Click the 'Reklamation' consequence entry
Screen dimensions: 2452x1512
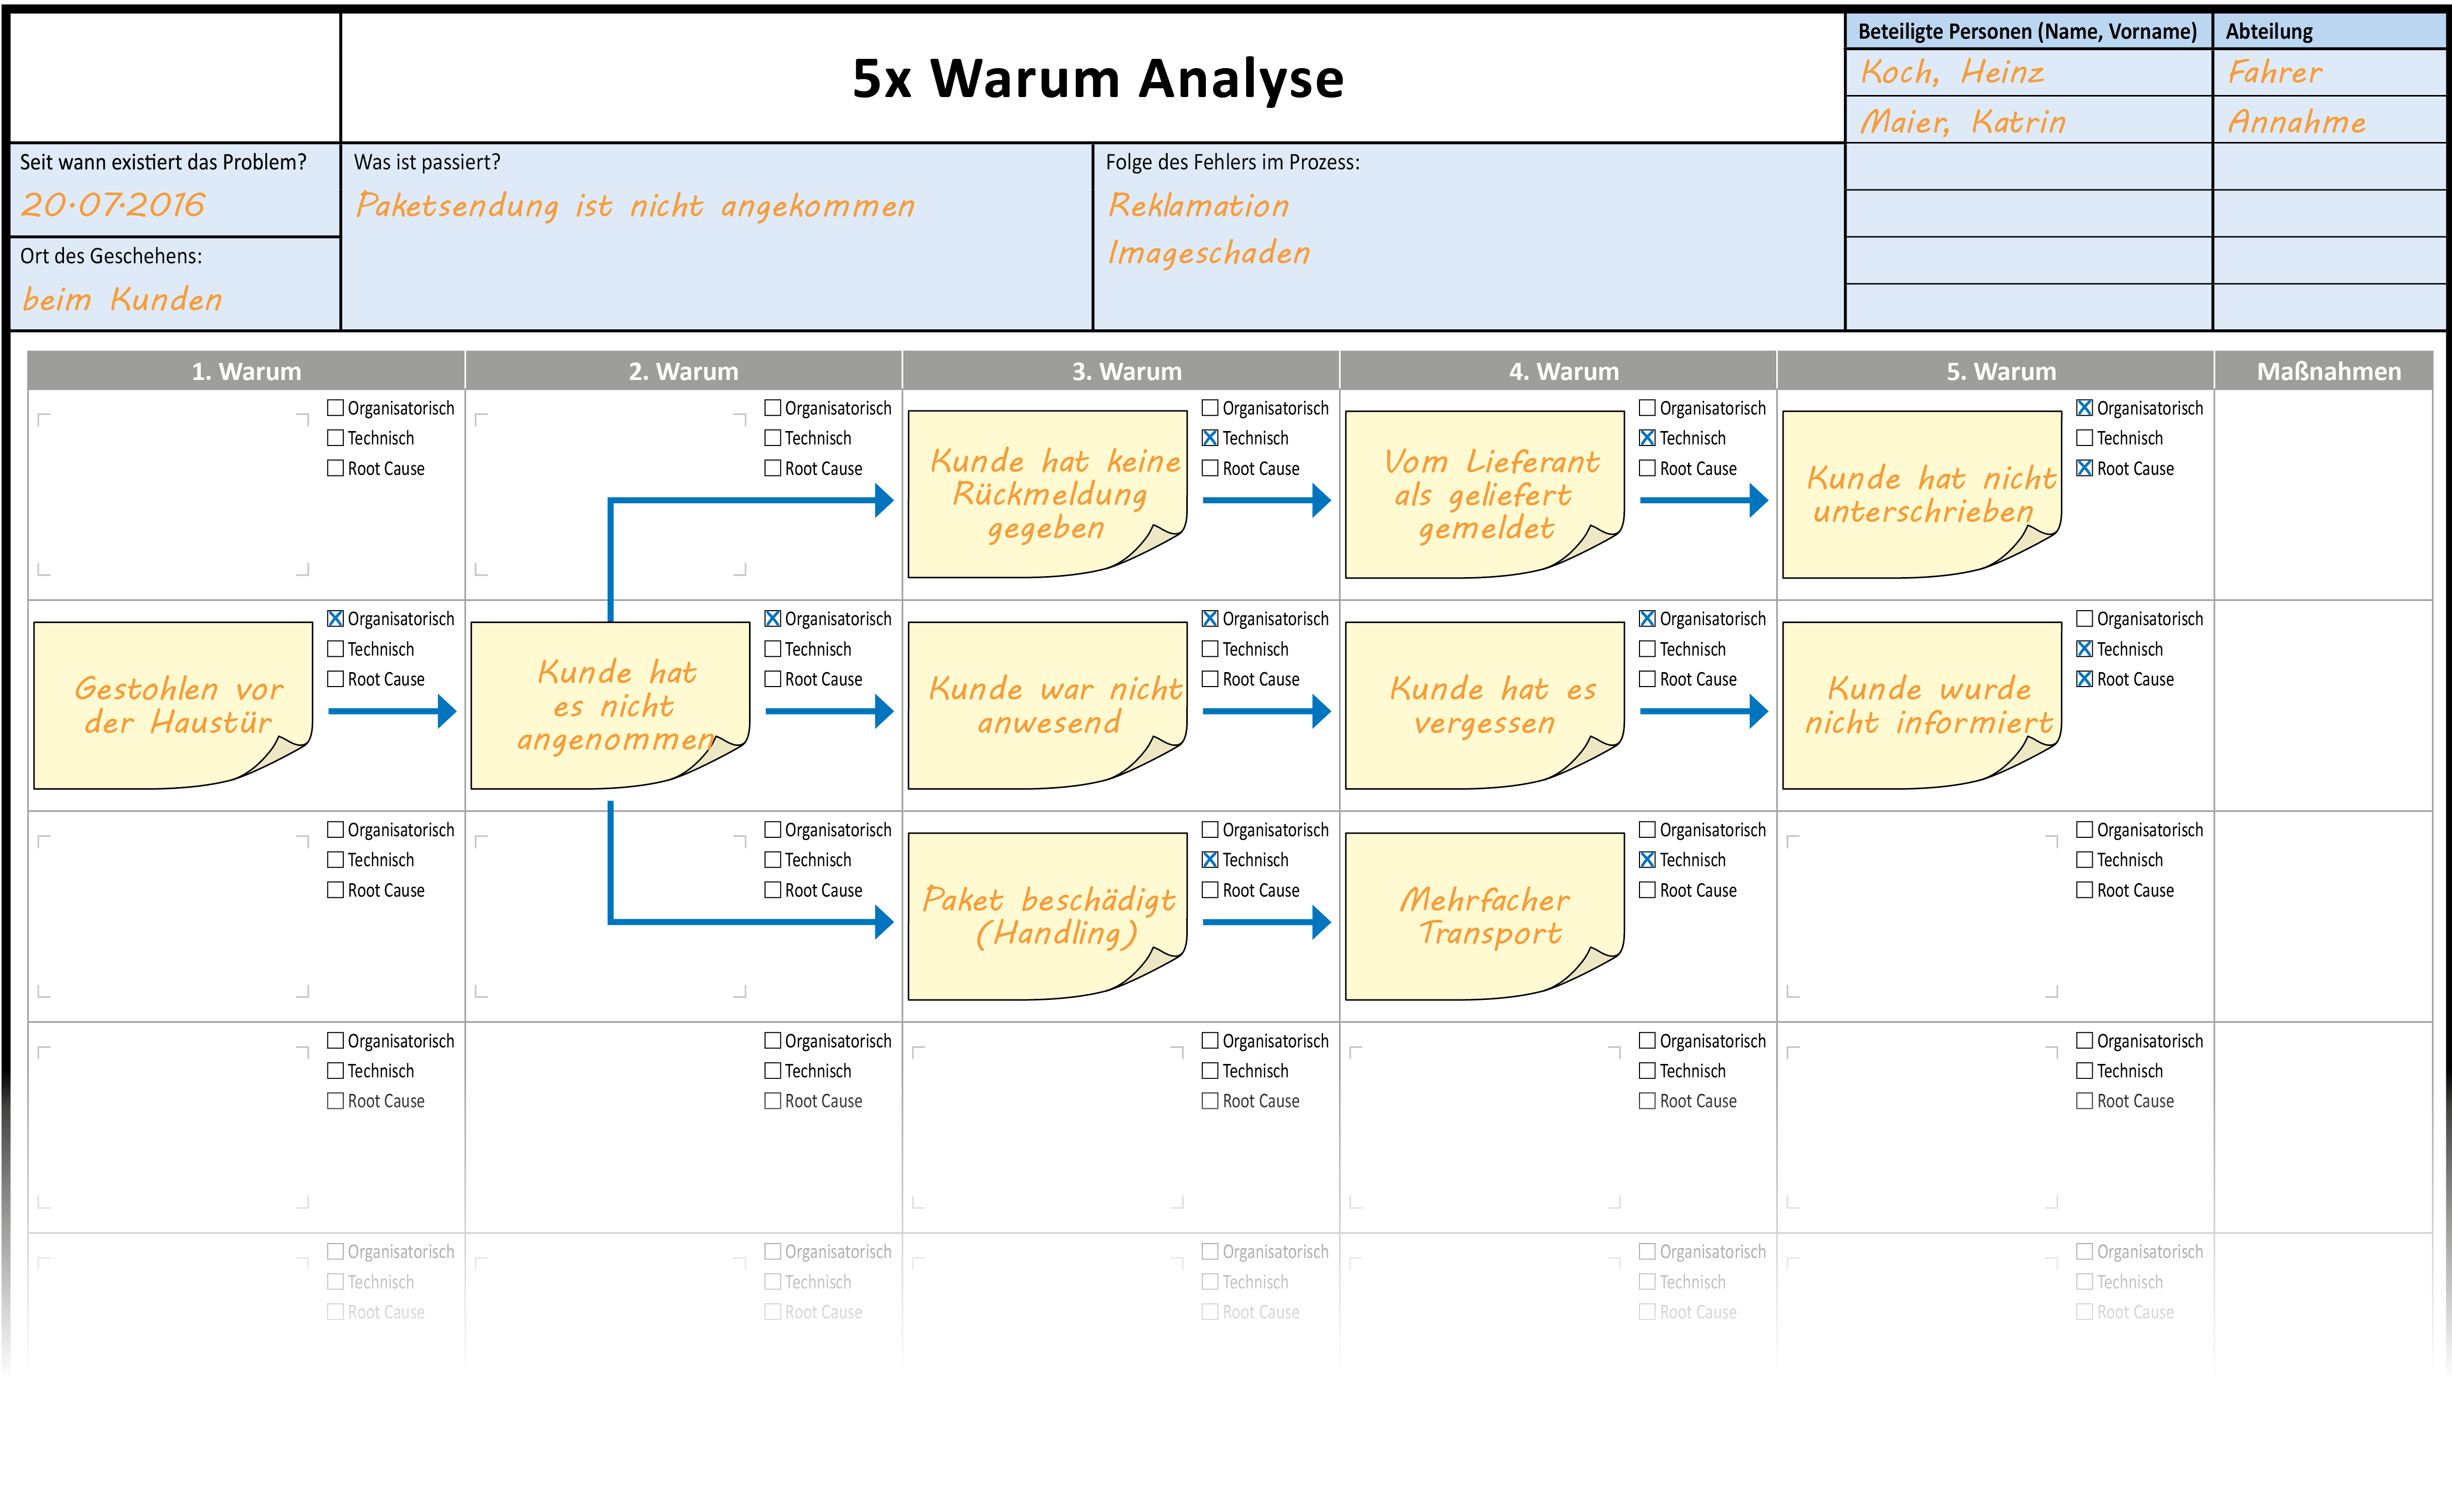click(x=1198, y=206)
